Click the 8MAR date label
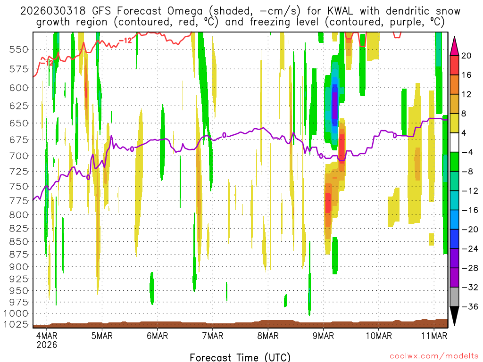This screenshot has height=362, width=483. (x=268, y=336)
